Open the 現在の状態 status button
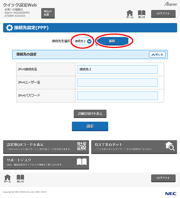Screen dimensions: 180x198 tap(48, 13)
